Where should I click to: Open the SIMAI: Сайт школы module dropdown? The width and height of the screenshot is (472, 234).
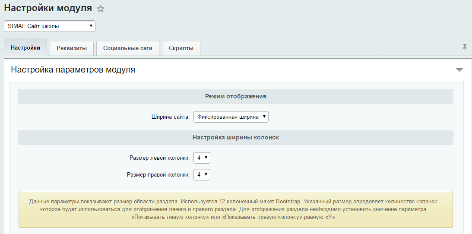pos(50,26)
